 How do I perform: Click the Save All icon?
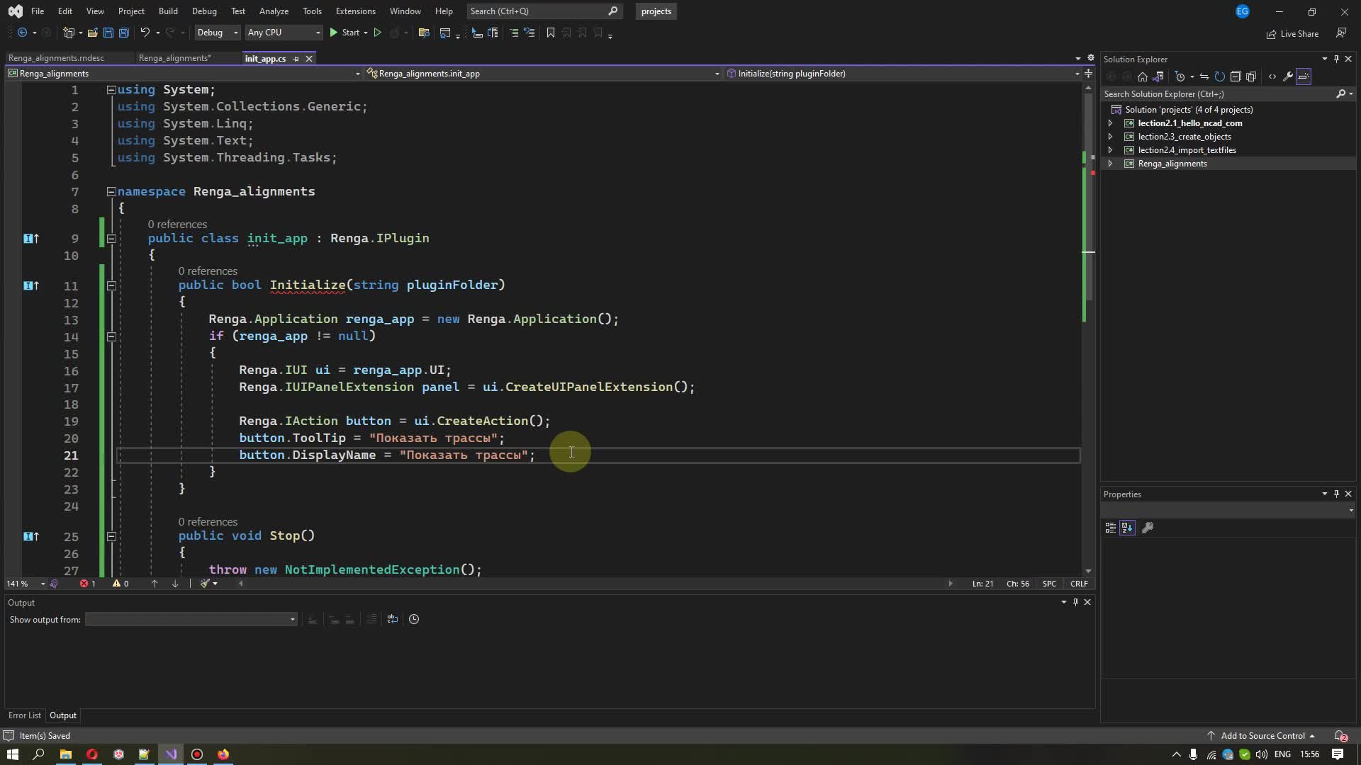point(124,33)
